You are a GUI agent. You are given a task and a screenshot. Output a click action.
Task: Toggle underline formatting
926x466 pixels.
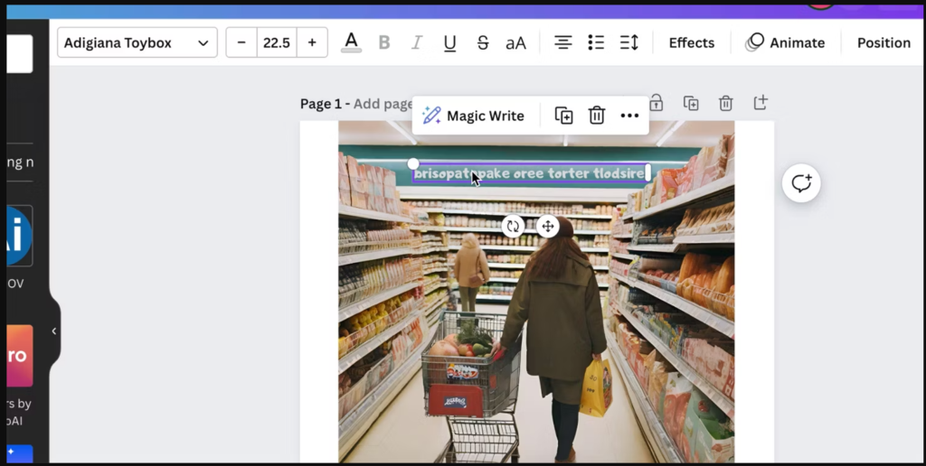click(x=450, y=42)
